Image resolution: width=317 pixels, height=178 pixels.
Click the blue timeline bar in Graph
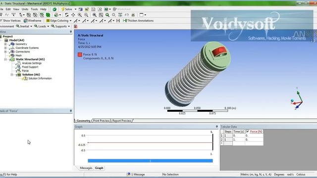[x=150, y=161]
